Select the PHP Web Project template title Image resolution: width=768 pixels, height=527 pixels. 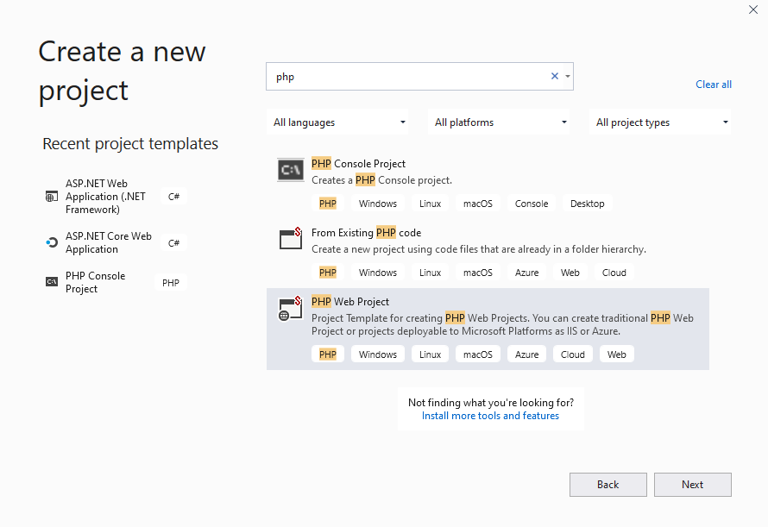click(350, 302)
